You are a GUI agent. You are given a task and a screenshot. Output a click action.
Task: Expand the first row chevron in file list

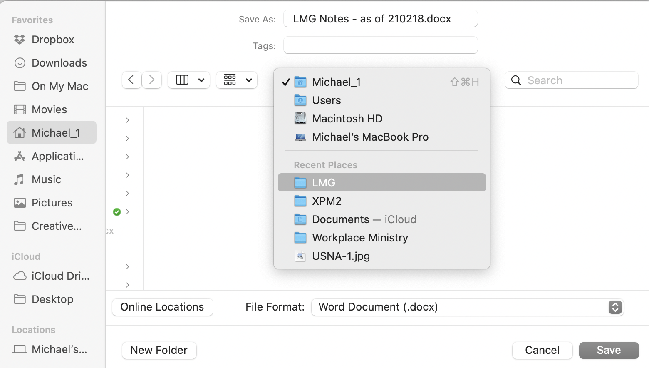coord(127,120)
